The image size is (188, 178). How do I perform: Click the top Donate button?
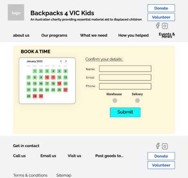coord(161,8)
